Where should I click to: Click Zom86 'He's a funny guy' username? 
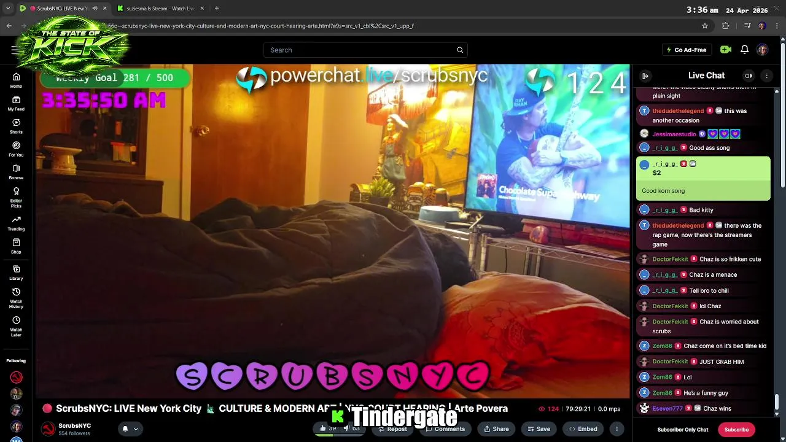(662, 393)
